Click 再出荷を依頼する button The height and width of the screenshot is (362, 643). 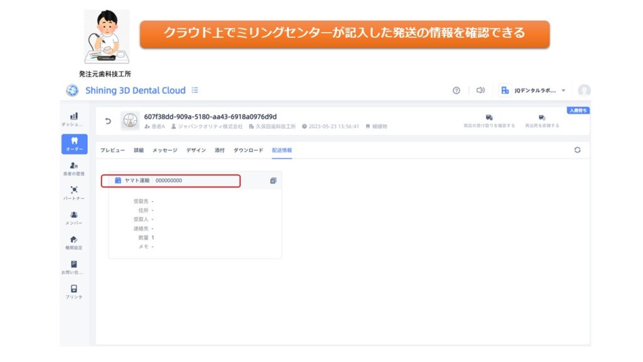[x=542, y=121]
